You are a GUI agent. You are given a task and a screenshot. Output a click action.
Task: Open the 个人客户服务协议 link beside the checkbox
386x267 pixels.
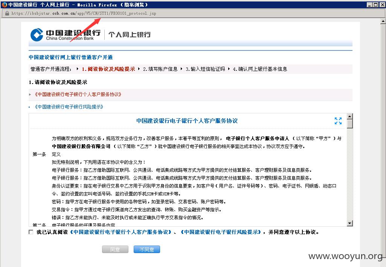tap(121, 232)
